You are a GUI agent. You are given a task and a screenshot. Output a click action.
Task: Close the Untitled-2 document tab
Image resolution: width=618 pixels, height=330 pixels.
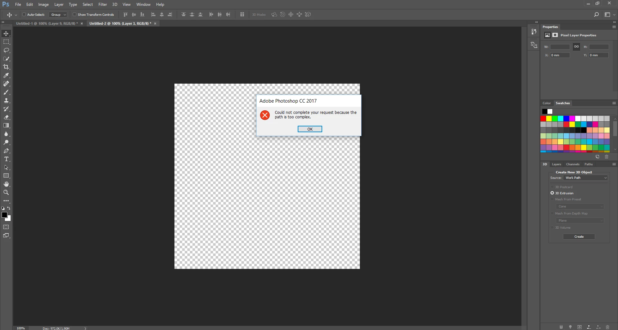[x=155, y=23]
